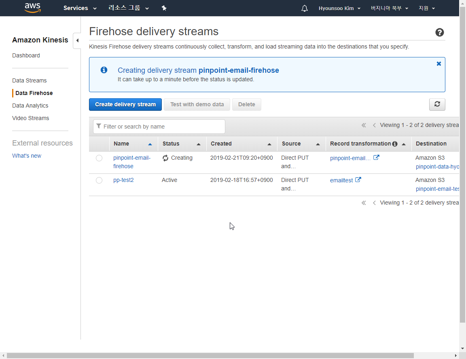The image size is (466, 359).
Task: Open Data Streams in the sidebar
Action: 30,80
